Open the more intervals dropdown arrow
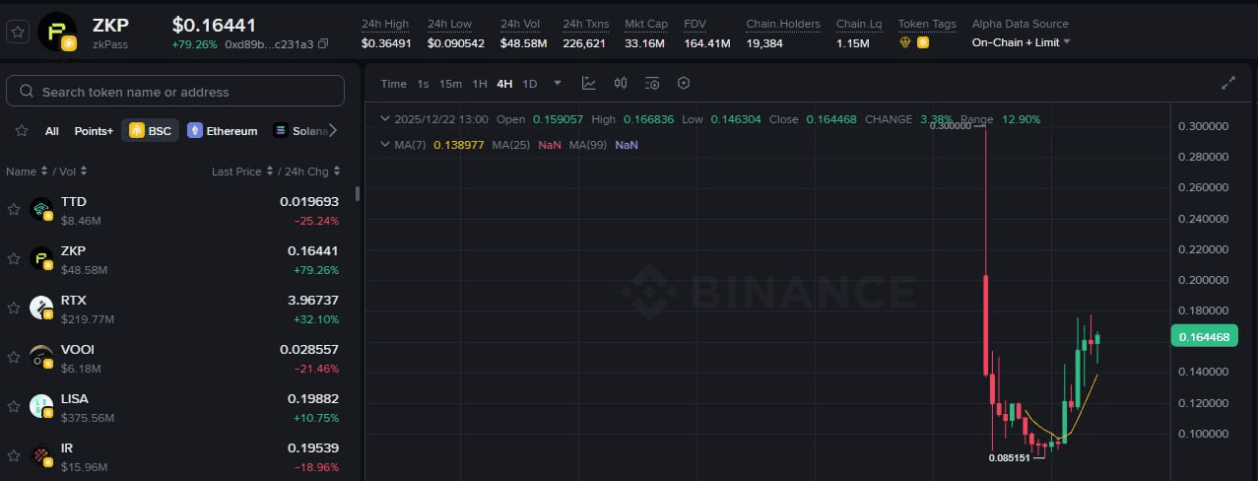The height and width of the screenshot is (481, 1258). point(558,84)
